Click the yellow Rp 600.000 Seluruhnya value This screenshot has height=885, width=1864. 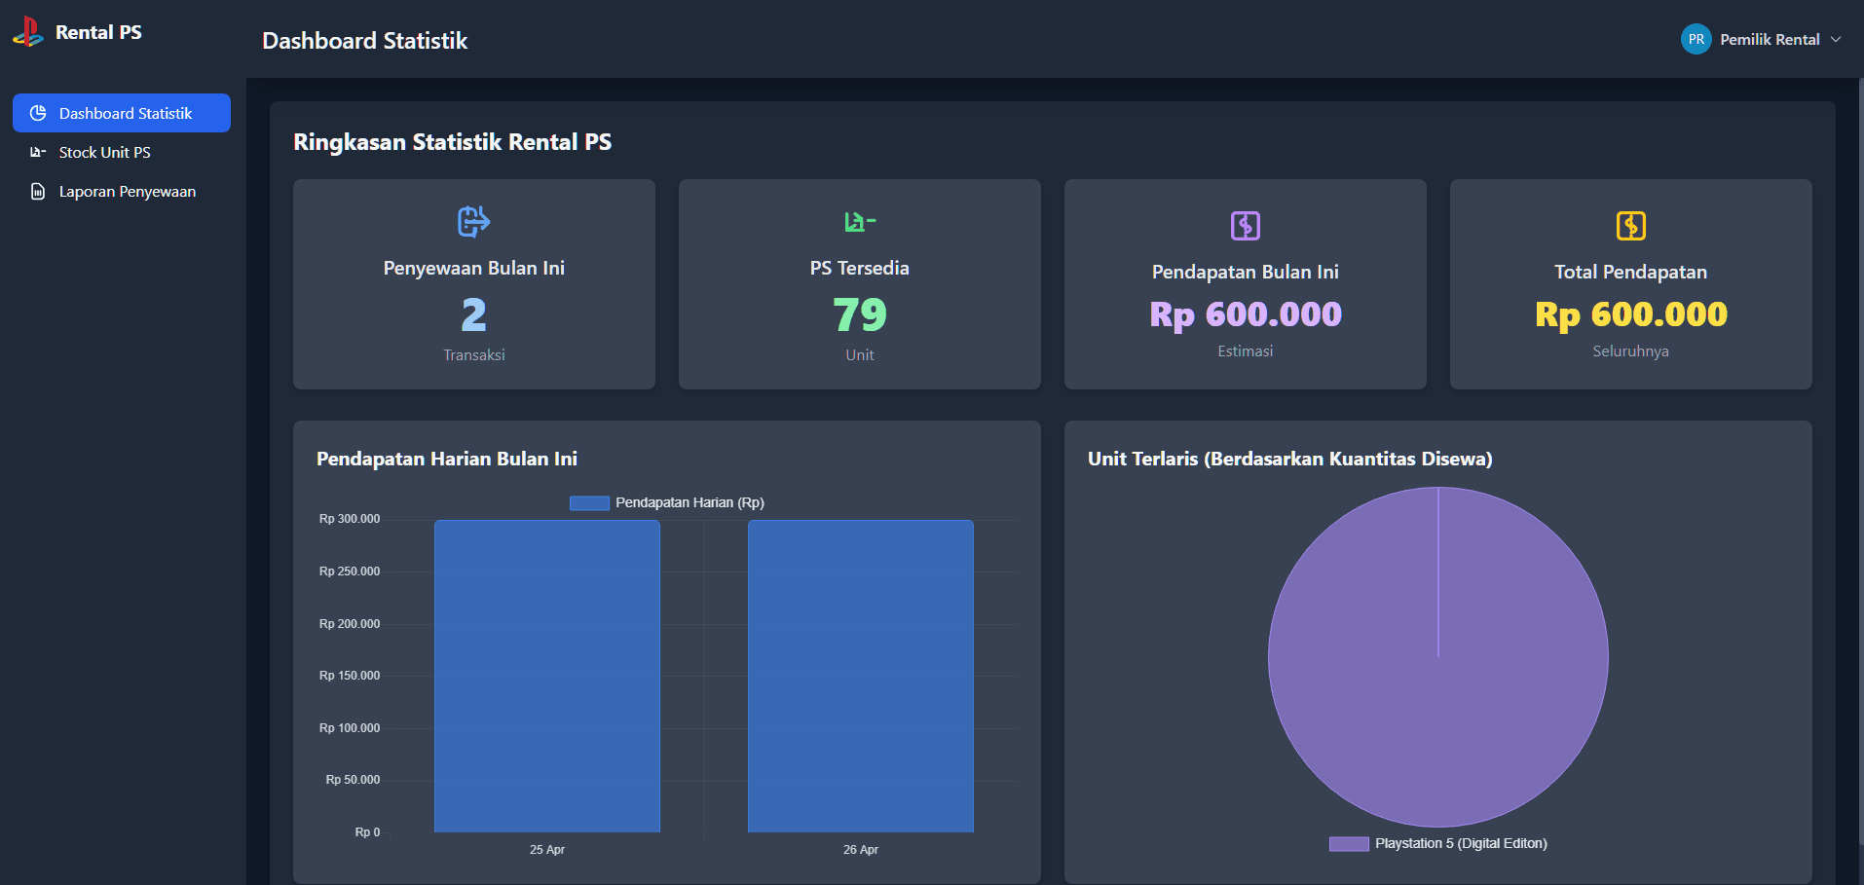click(1631, 314)
